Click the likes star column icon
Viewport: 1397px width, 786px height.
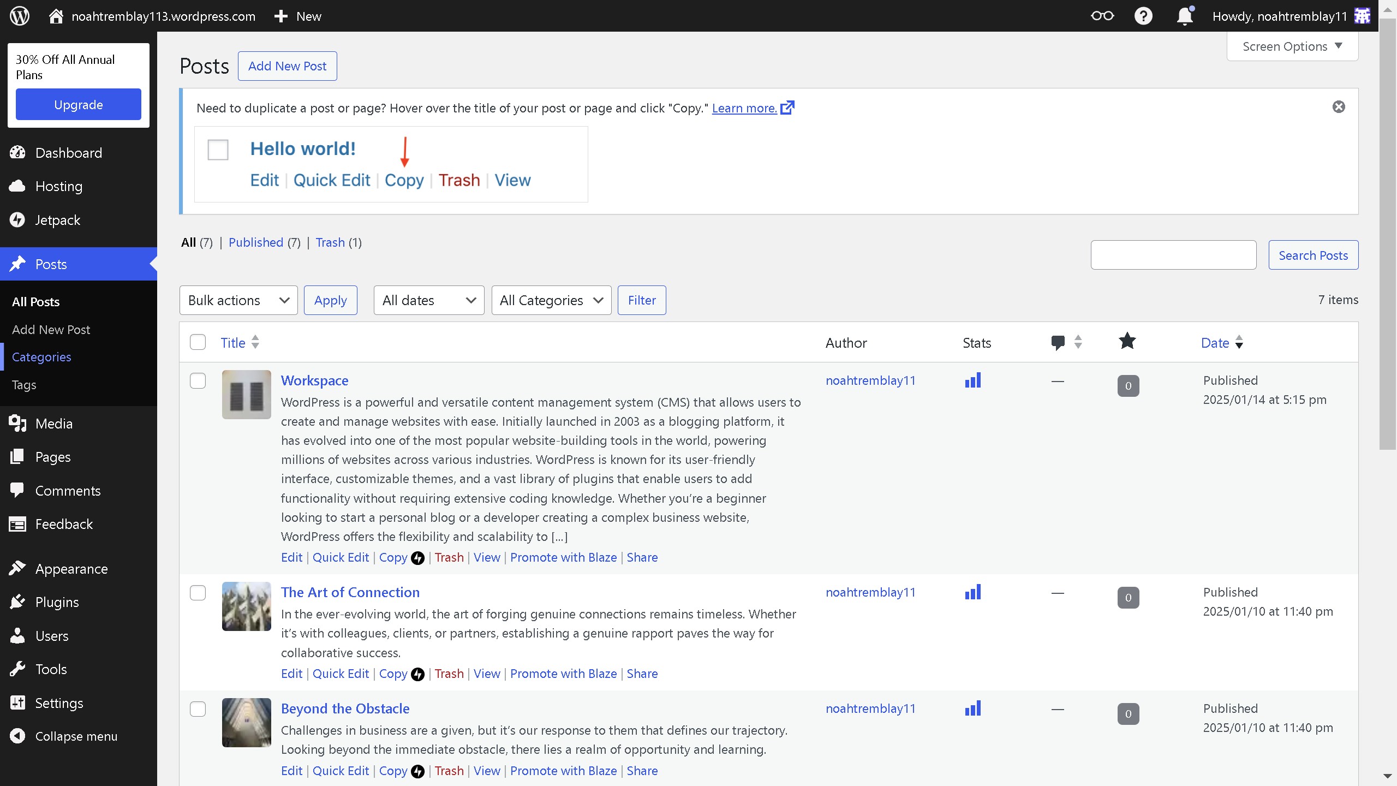pos(1127,342)
